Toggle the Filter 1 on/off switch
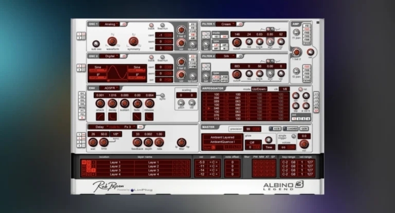 (x=240, y=24)
